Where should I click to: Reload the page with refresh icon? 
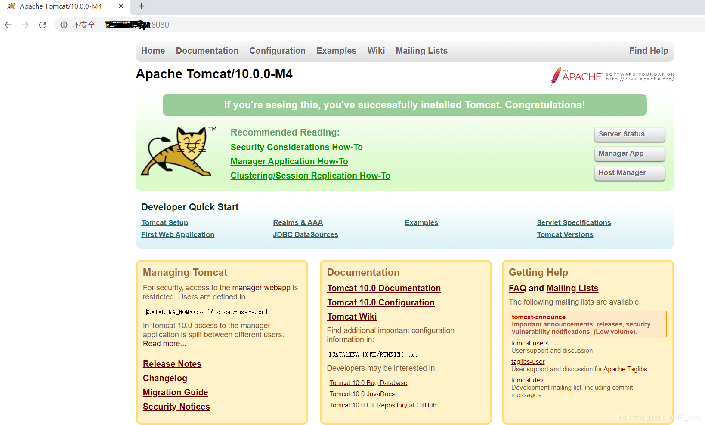(x=43, y=25)
